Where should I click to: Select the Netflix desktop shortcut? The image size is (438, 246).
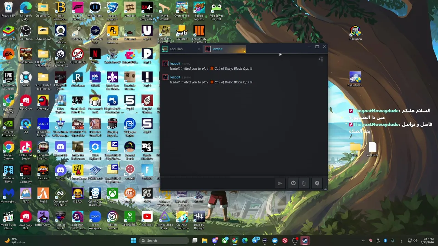coord(95,57)
